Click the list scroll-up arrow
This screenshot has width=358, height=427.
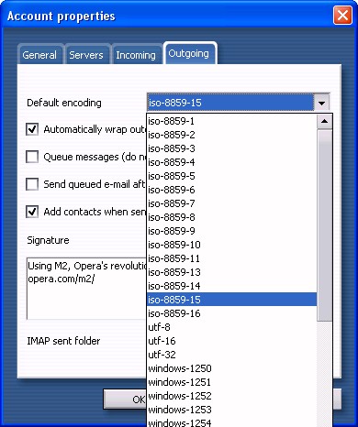click(325, 121)
